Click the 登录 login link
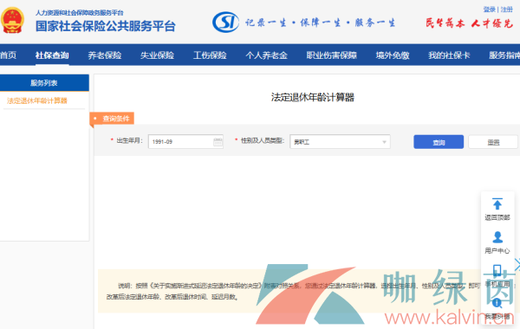520x329 pixels. pyautogui.click(x=489, y=10)
